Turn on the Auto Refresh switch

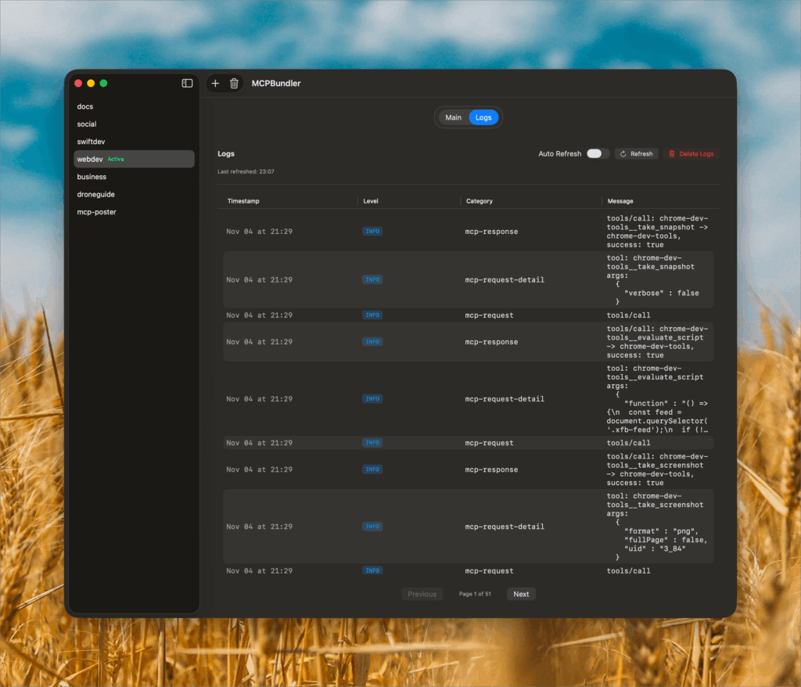click(598, 154)
